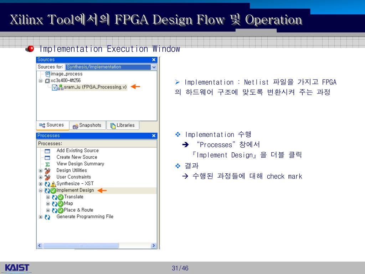The width and height of the screenshot is (365, 274).
Task: Click right arrow of Processes horizontal scrollbar
Action: tap(153, 245)
